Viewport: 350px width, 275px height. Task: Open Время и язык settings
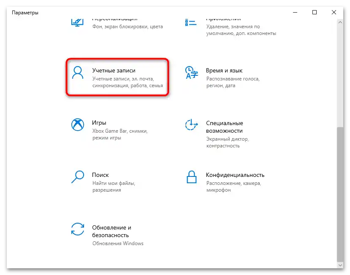pyautogui.click(x=225, y=70)
